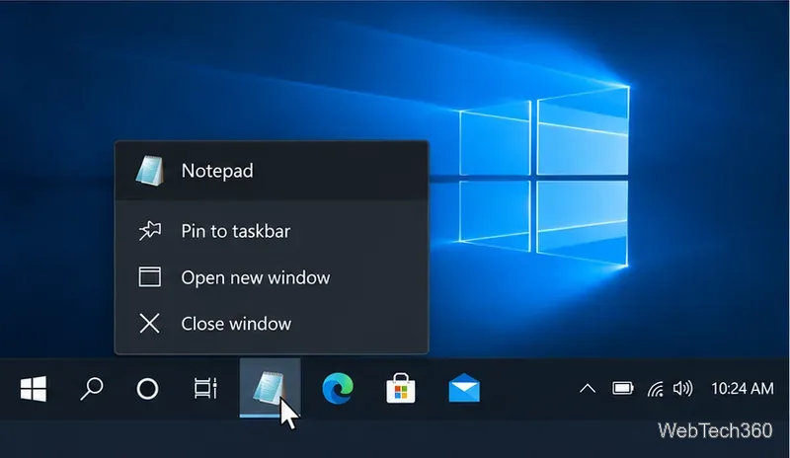Image resolution: width=790 pixels, height=458 pixels.
Task: Open Microsoft Store from taskbar
Action: pos(401,388)
